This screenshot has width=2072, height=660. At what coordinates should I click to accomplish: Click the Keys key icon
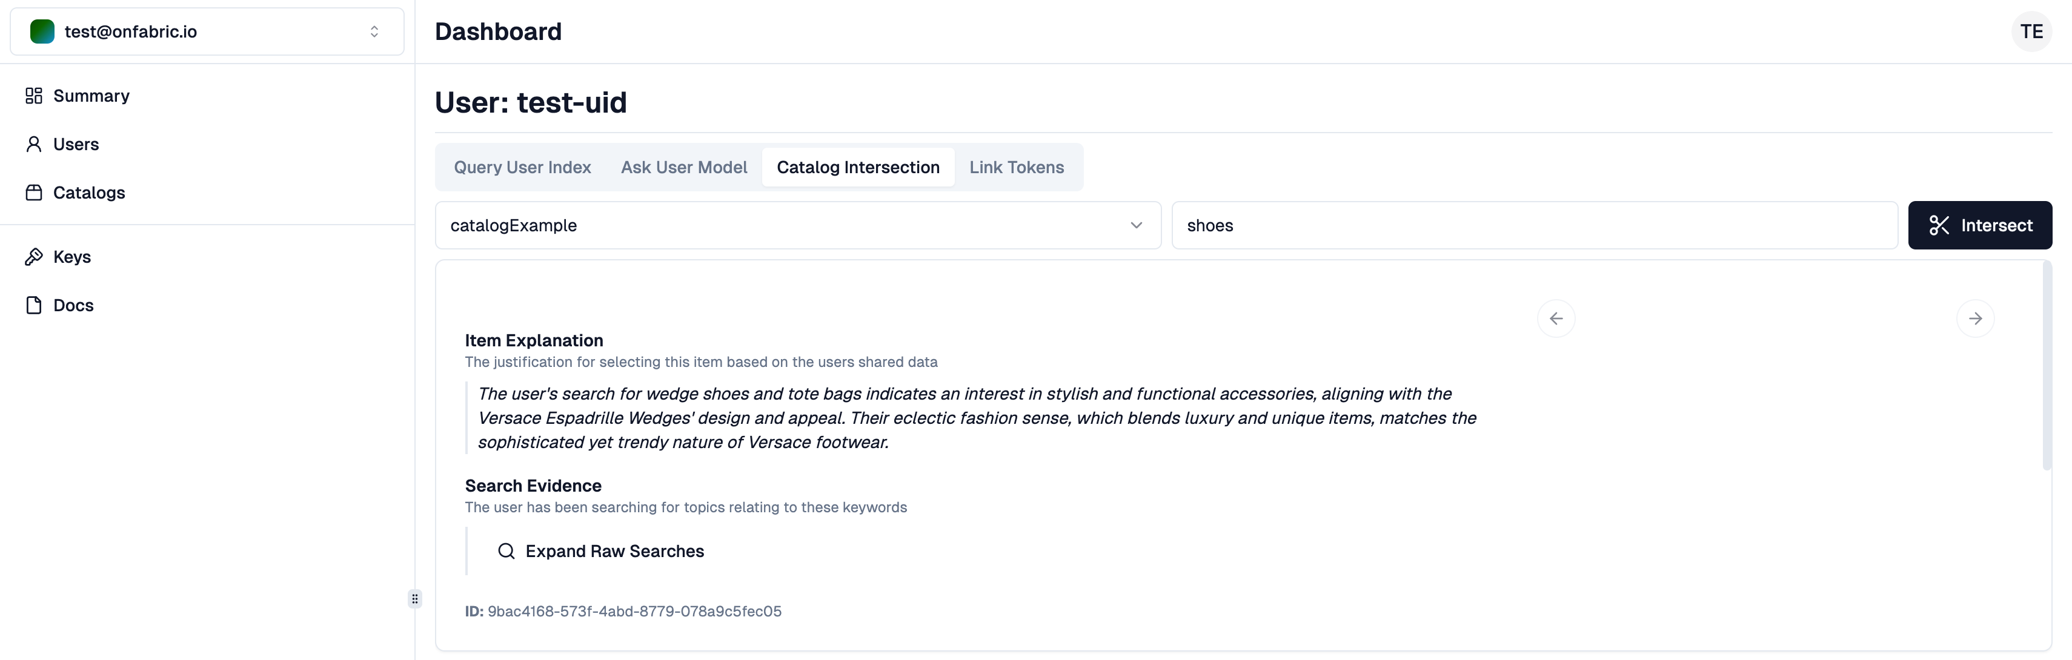coord(34,257)
